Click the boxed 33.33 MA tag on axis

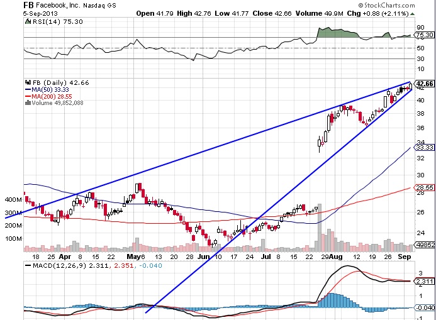(425, 148)
